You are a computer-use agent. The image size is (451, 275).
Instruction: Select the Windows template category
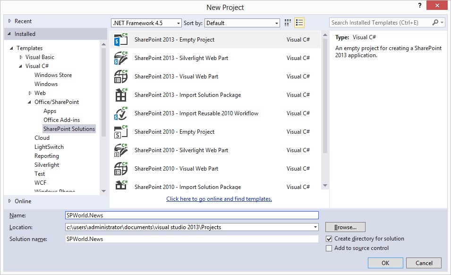[46, 84]
